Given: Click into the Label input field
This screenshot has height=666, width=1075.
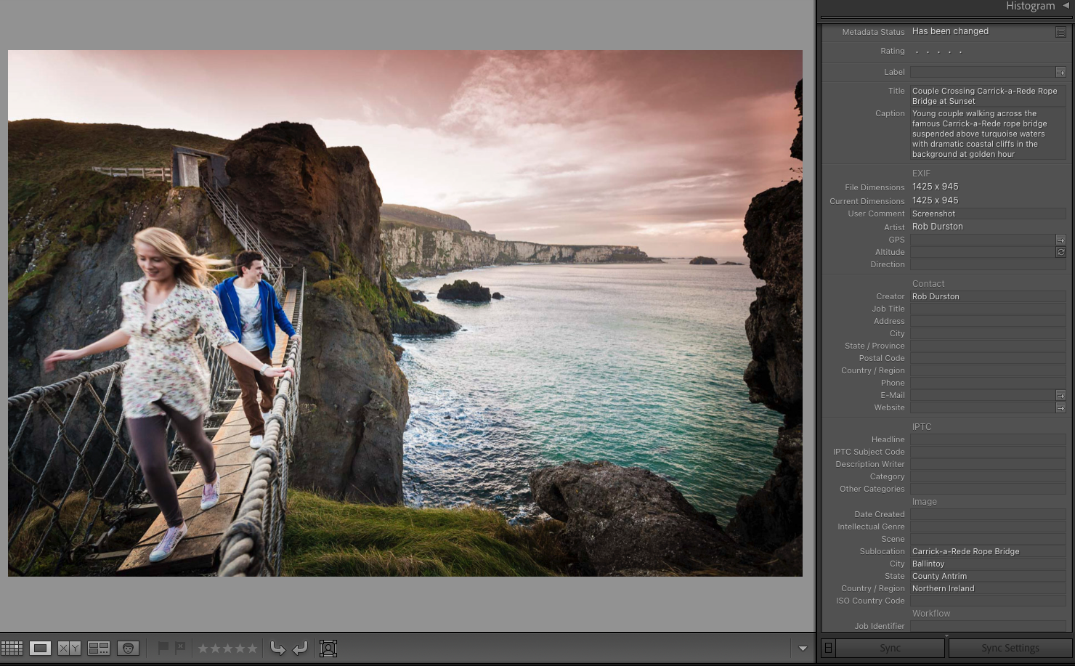Looking at the screenshot, I should click(x=982, y=72).
